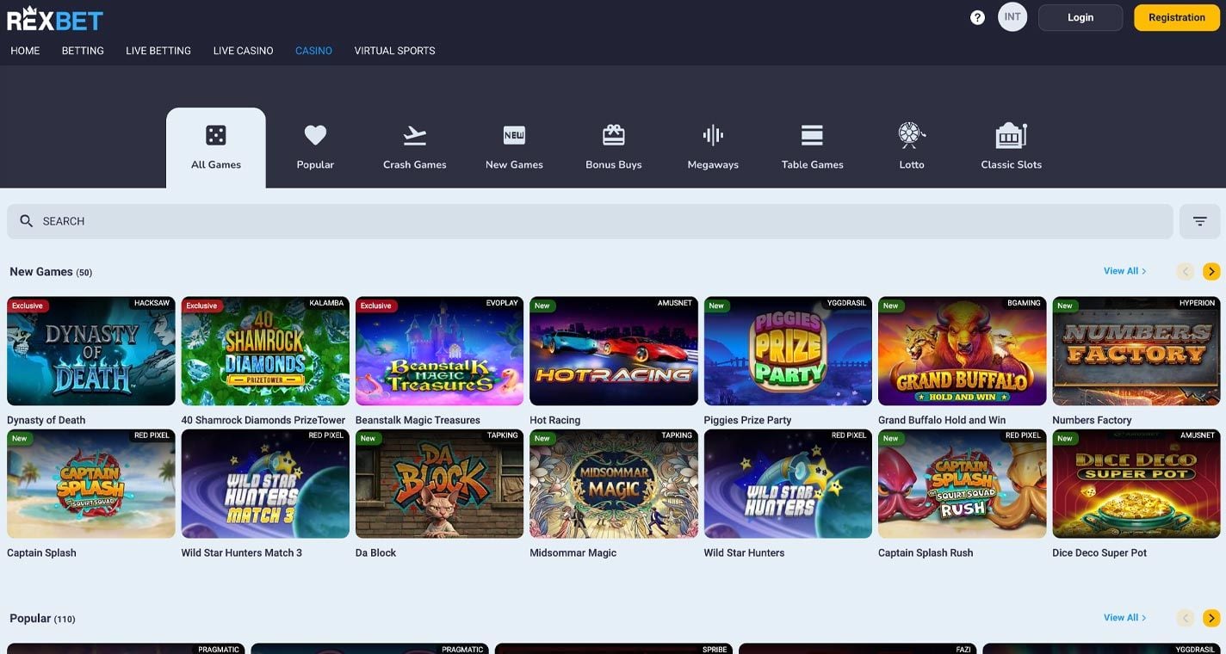This screenshot has width=1226, height=654.
Task: Open the help question mark icon
Action: coord(977,17)
